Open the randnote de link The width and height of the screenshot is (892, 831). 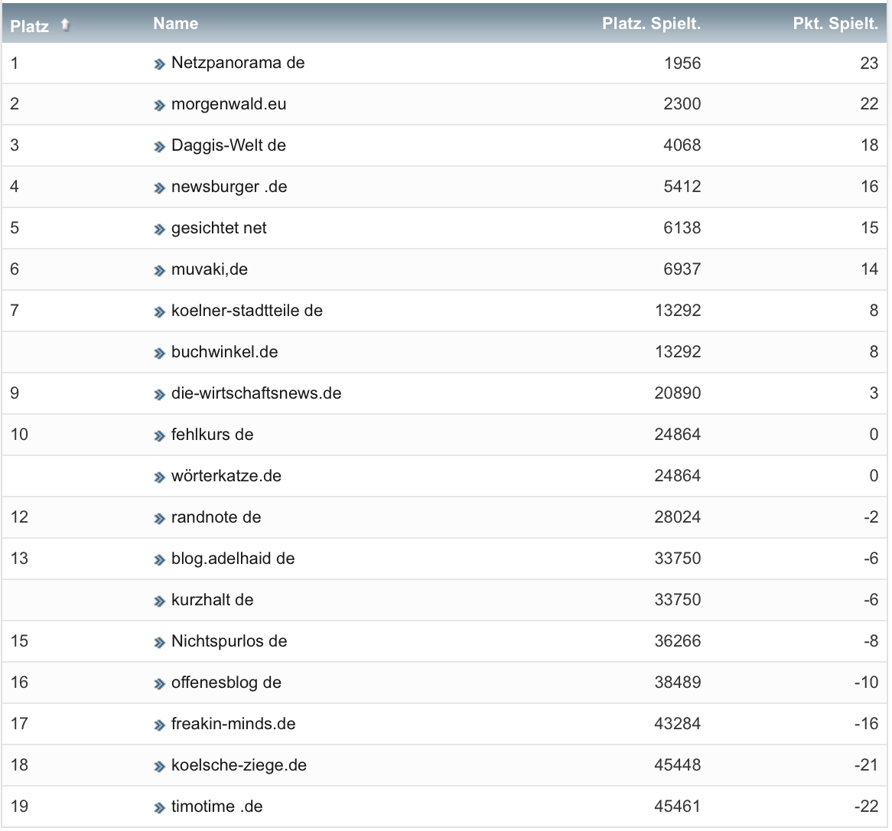216,517
